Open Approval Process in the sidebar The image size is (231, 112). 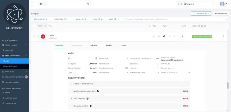coord(14,66)
